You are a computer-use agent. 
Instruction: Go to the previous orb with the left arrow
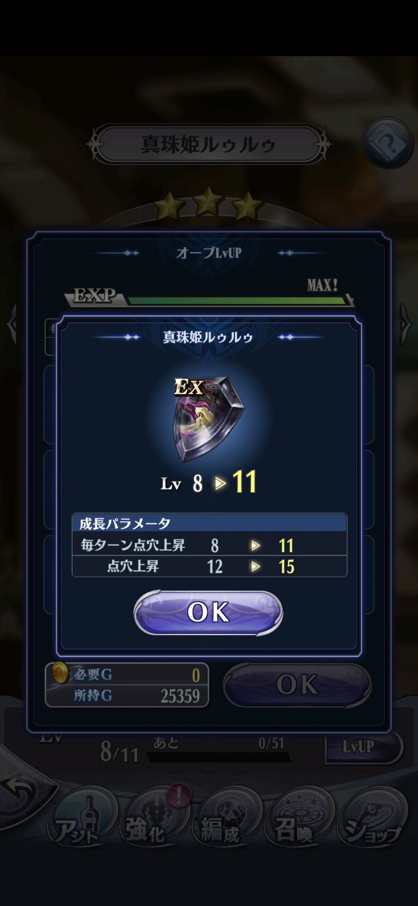point(12,323)
